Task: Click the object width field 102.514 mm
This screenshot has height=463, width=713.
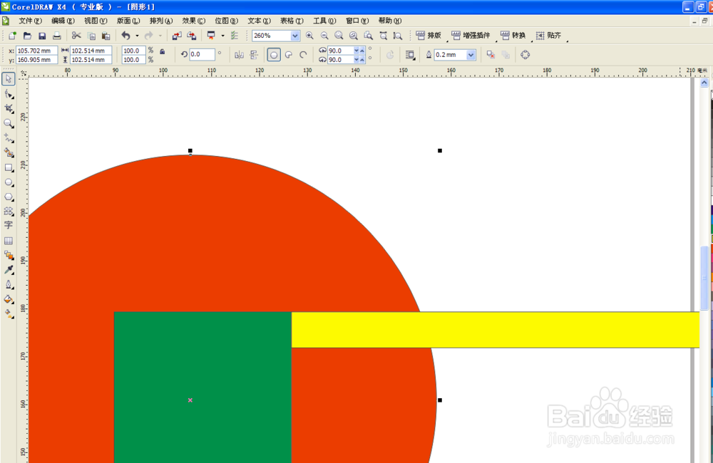Action: [91, 51]
